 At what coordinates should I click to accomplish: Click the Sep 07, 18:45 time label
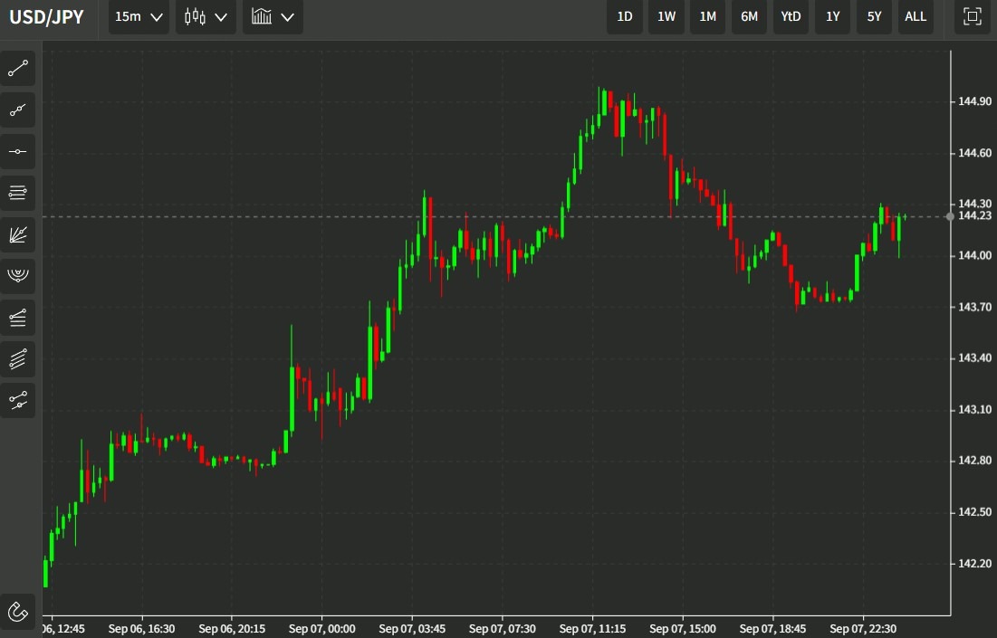773,628
